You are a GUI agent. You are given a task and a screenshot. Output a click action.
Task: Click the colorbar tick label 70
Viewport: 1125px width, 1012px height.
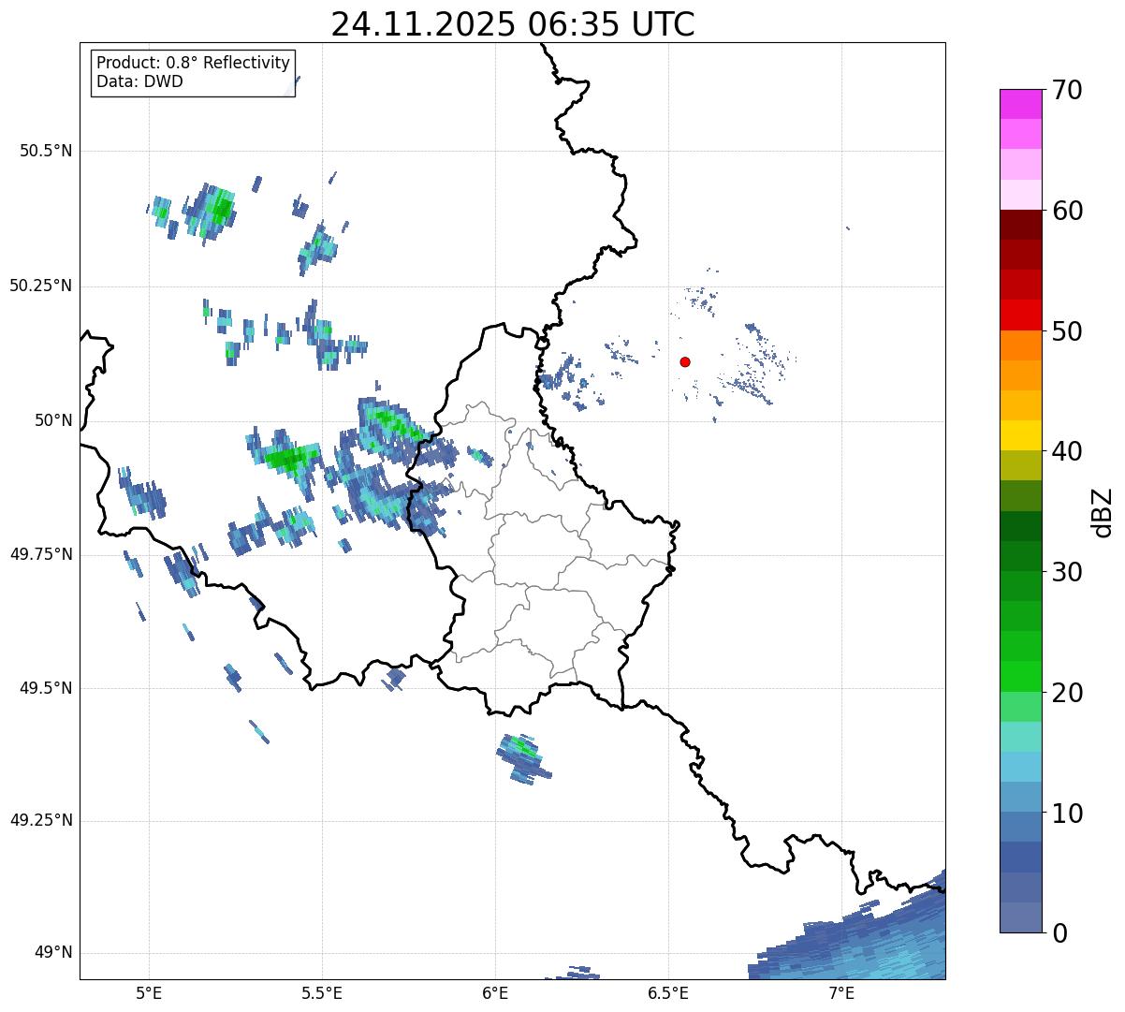[x=1067, y=90]
